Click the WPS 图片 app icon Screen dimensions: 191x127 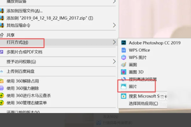pyautogui.click(x=124, y=57)
